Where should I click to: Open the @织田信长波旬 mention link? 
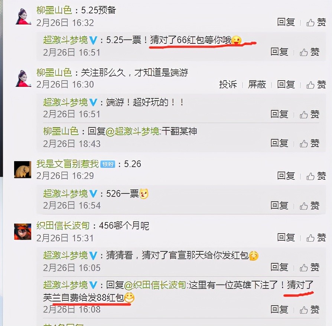click(155, 285)
